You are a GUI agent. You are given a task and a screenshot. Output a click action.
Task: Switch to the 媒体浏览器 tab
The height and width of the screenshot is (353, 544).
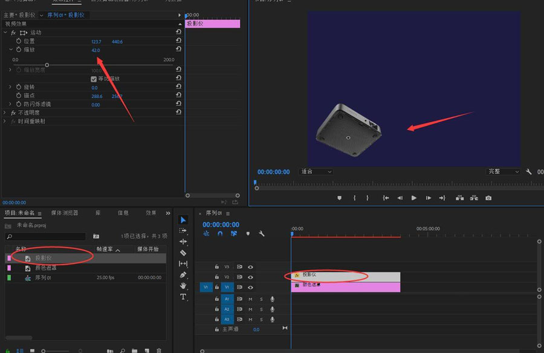pos(65,213)
